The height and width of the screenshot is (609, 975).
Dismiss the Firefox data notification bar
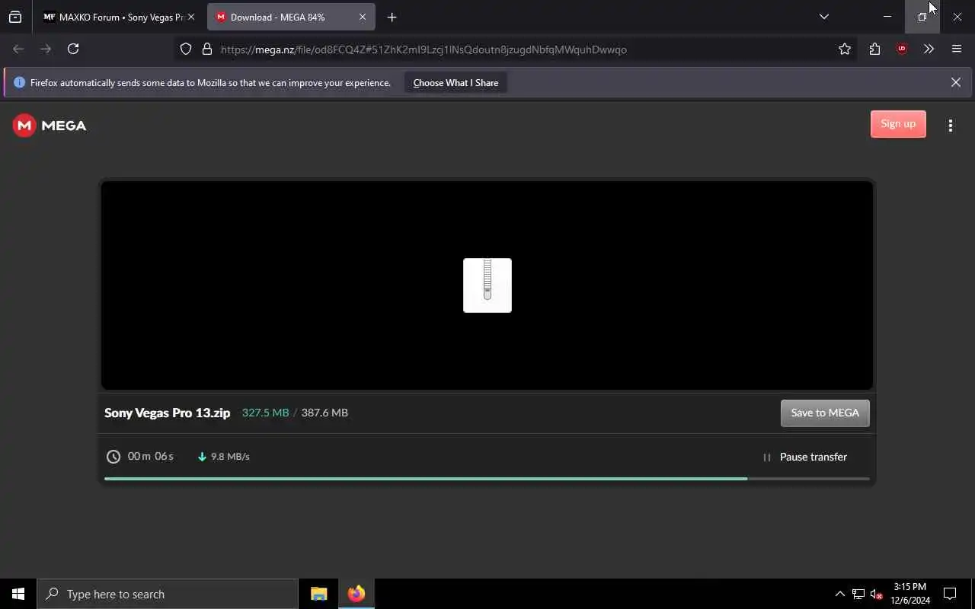coord(956,82)
